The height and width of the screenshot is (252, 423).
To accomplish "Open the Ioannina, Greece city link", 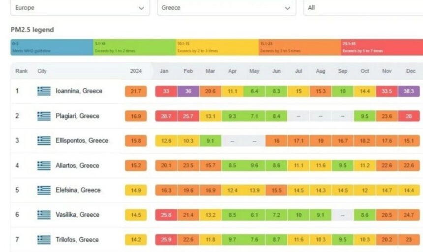I will tap(79, 91).
